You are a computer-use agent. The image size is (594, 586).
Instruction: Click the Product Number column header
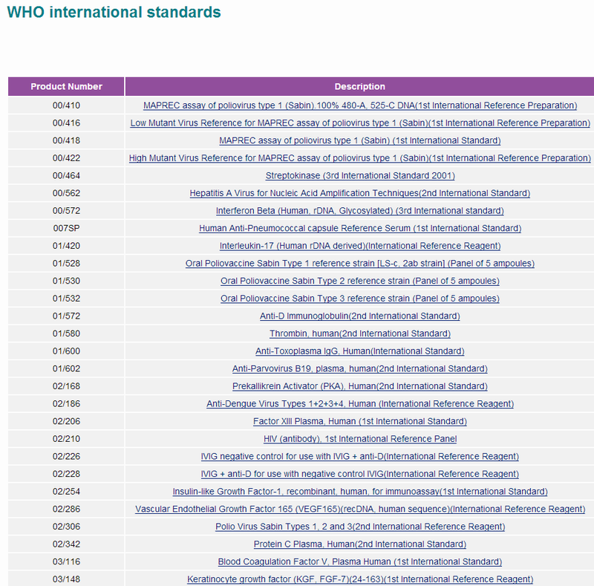pos(66,86)
